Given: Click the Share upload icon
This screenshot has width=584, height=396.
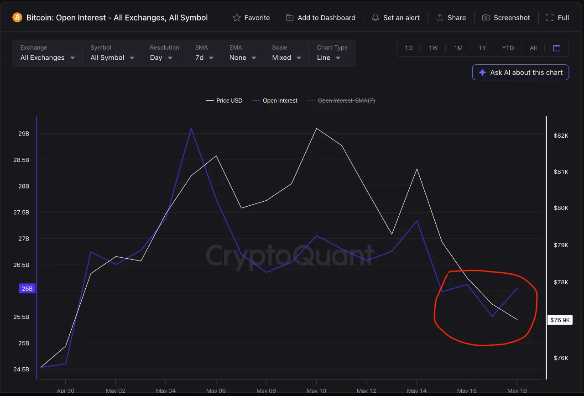Looking at the screenshot, I should pyautogui.click(x=440, y=17).
